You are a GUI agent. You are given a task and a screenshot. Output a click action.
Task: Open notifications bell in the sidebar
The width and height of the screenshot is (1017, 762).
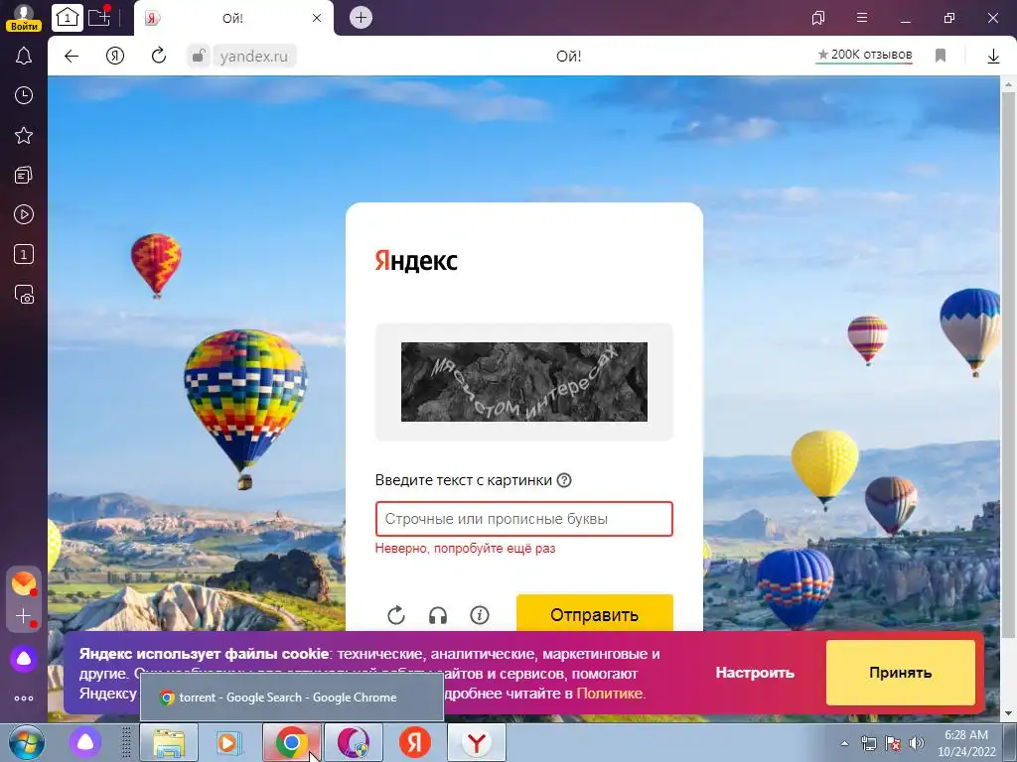pos(24,56)
